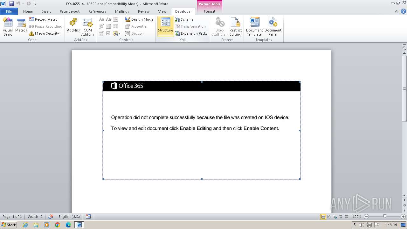Open the File tab

click(x=9, y=11)
